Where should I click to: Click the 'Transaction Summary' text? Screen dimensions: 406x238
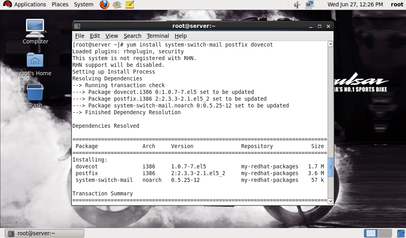pos(103,193)
